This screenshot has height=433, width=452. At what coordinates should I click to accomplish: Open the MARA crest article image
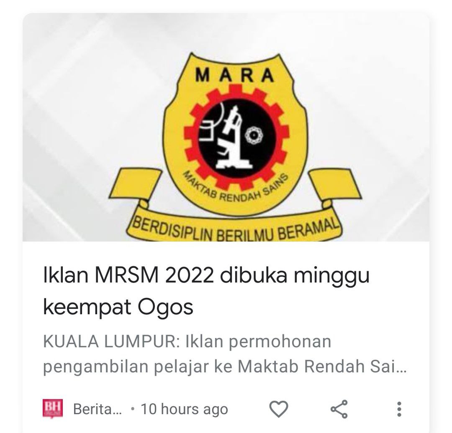[226, 127]
